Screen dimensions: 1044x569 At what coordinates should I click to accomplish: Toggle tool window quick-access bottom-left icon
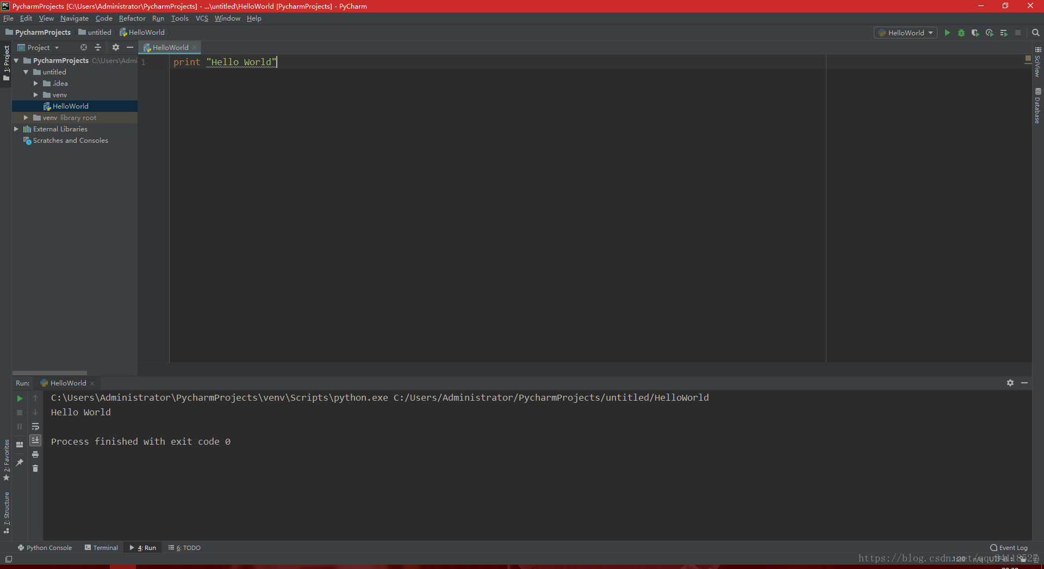[x=9, y=559]
